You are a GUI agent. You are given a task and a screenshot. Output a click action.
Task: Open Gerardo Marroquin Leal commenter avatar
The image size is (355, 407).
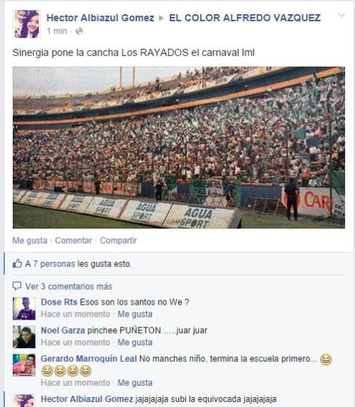tap(24, 364)
